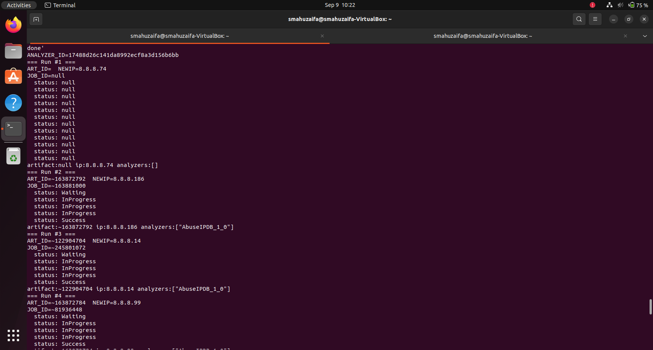Open Ubuntu Software from dock
This screenshot has height=350, width=653.
click(13, 77)
